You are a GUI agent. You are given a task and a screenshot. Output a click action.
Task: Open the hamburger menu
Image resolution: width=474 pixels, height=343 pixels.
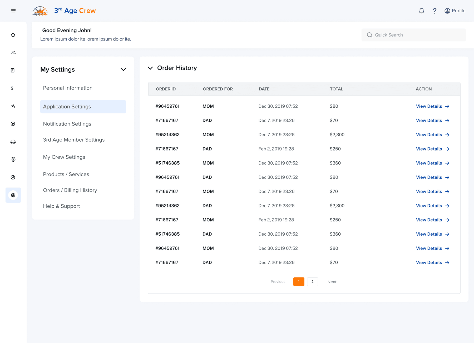pyautogui.click(x=13, y=11)
